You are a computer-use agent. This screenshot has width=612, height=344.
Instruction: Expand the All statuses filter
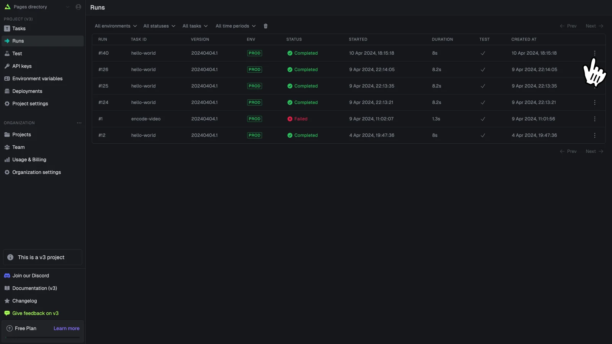159,26
